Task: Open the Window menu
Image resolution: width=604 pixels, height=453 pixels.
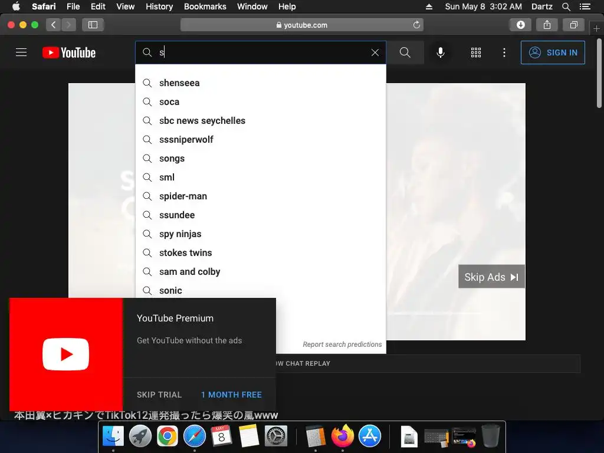Action: pyautogui.click(x=252, y=6)
